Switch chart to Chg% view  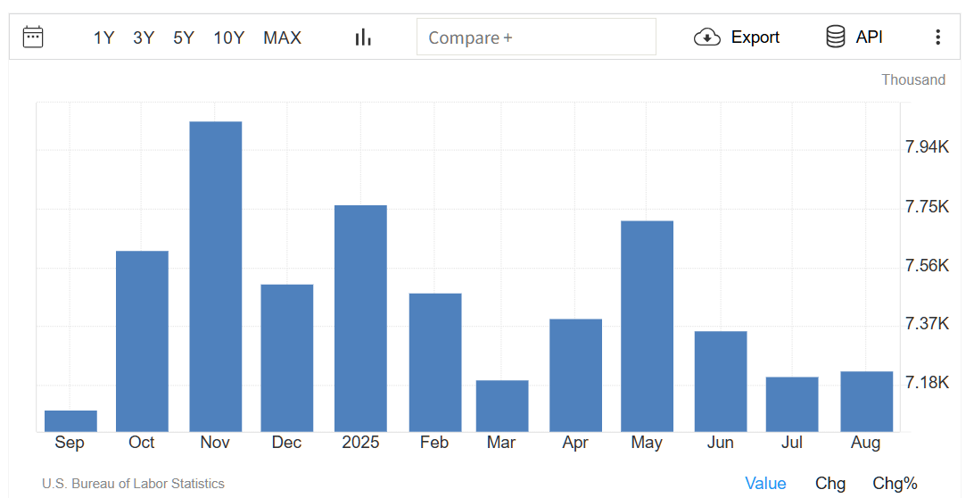coord(895,484)
